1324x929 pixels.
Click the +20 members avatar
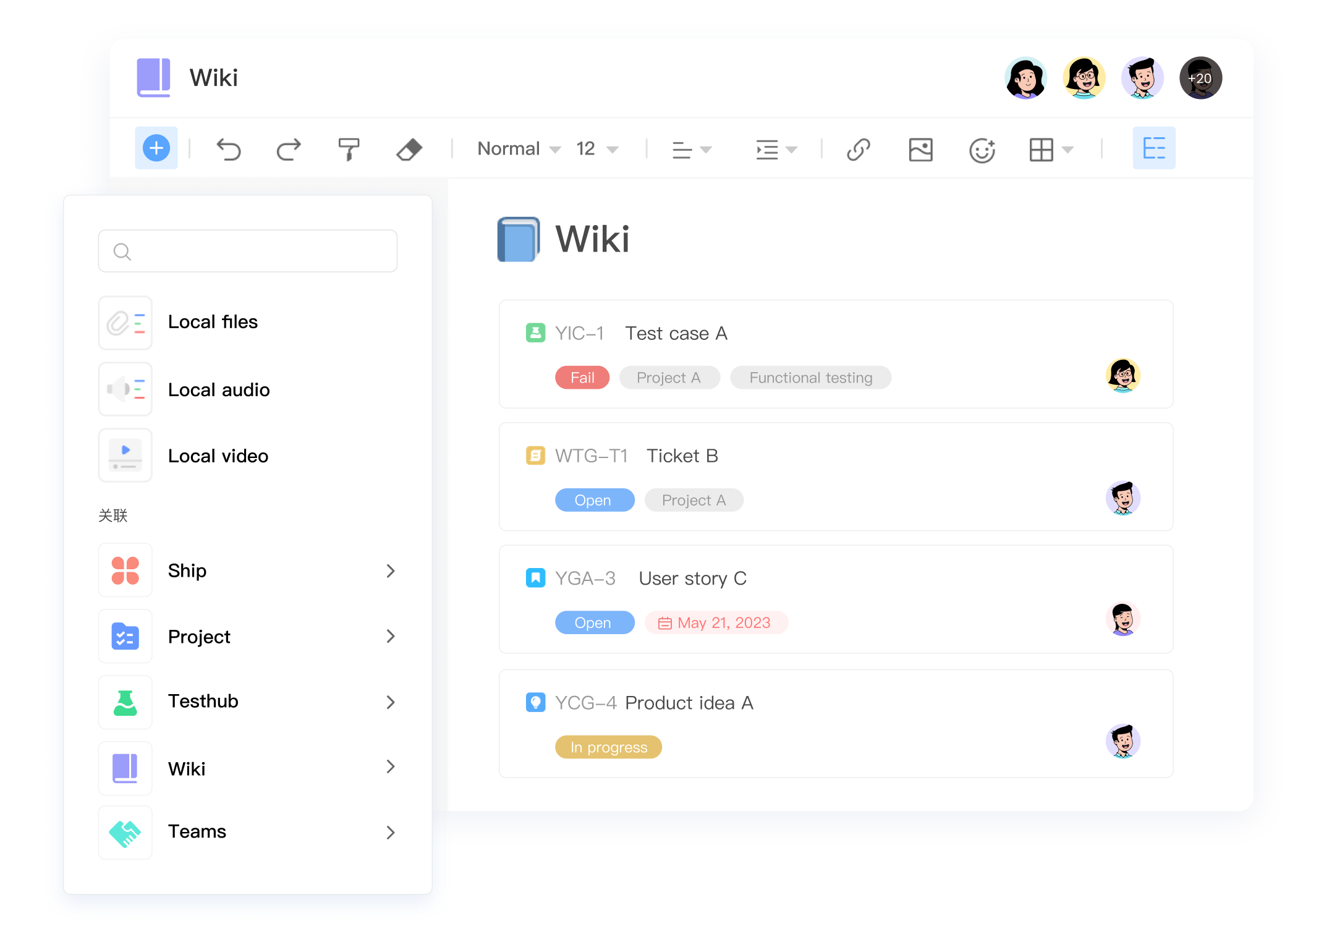point(1200,78)
